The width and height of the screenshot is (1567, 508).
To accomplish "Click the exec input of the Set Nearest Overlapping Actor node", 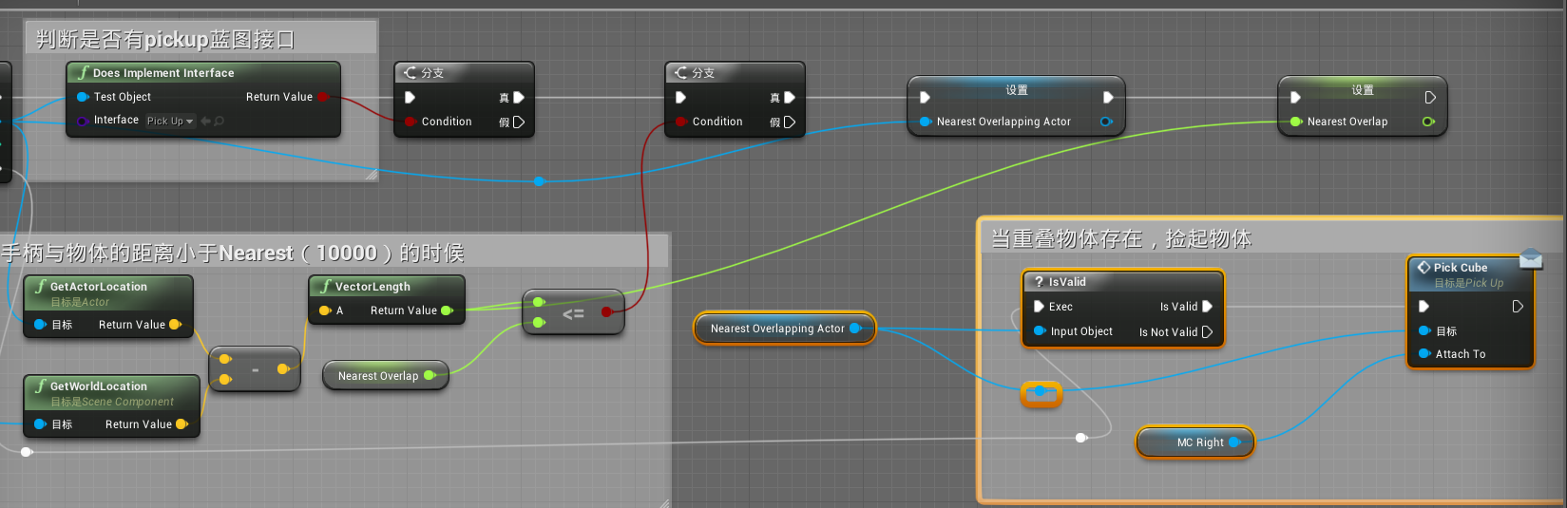I will coord(925,97).
